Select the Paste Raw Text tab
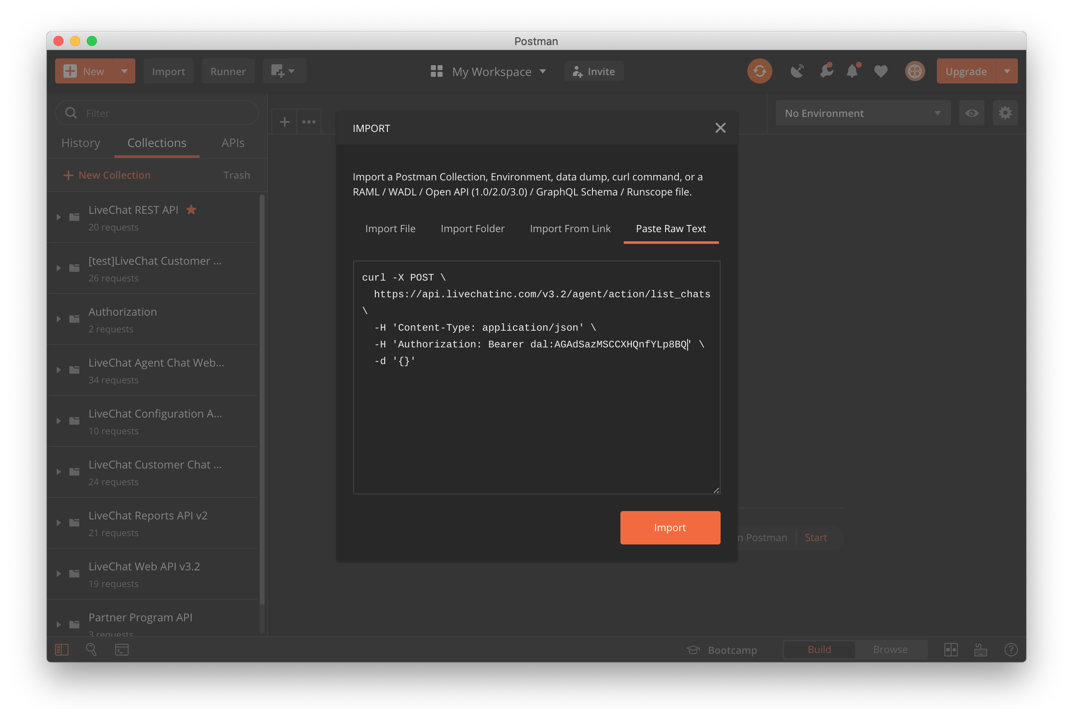The image size is (1073, 724). pyautogui.click(x=671, y=228)
